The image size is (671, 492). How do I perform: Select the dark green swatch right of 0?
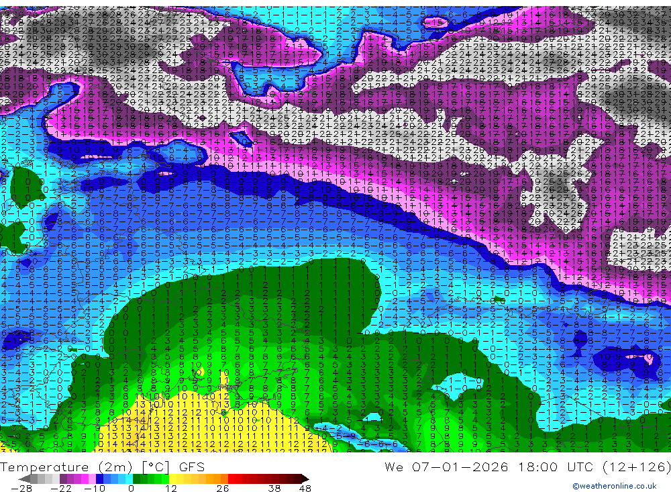[x=136, y=479]
